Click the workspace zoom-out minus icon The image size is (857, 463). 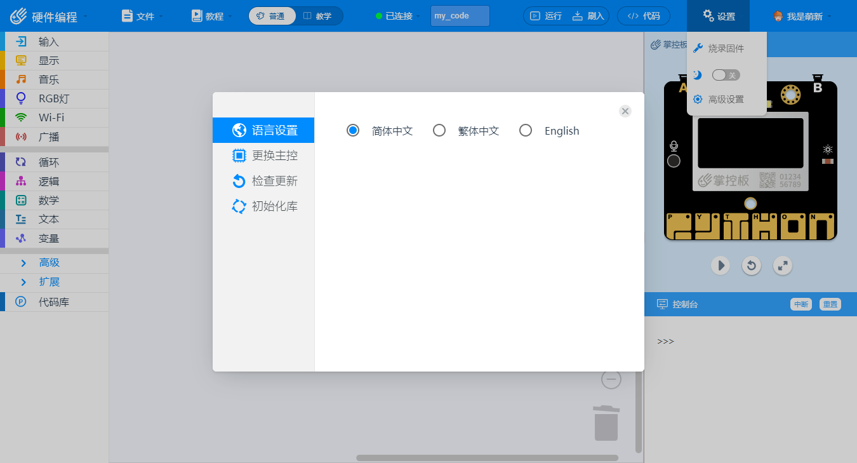click(x=611, y=379)
